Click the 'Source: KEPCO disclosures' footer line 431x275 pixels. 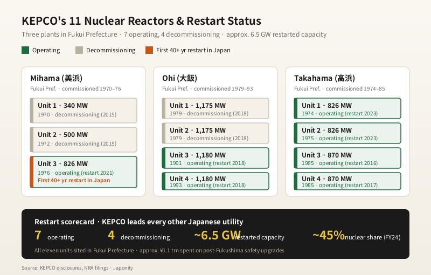pos(77,268)
